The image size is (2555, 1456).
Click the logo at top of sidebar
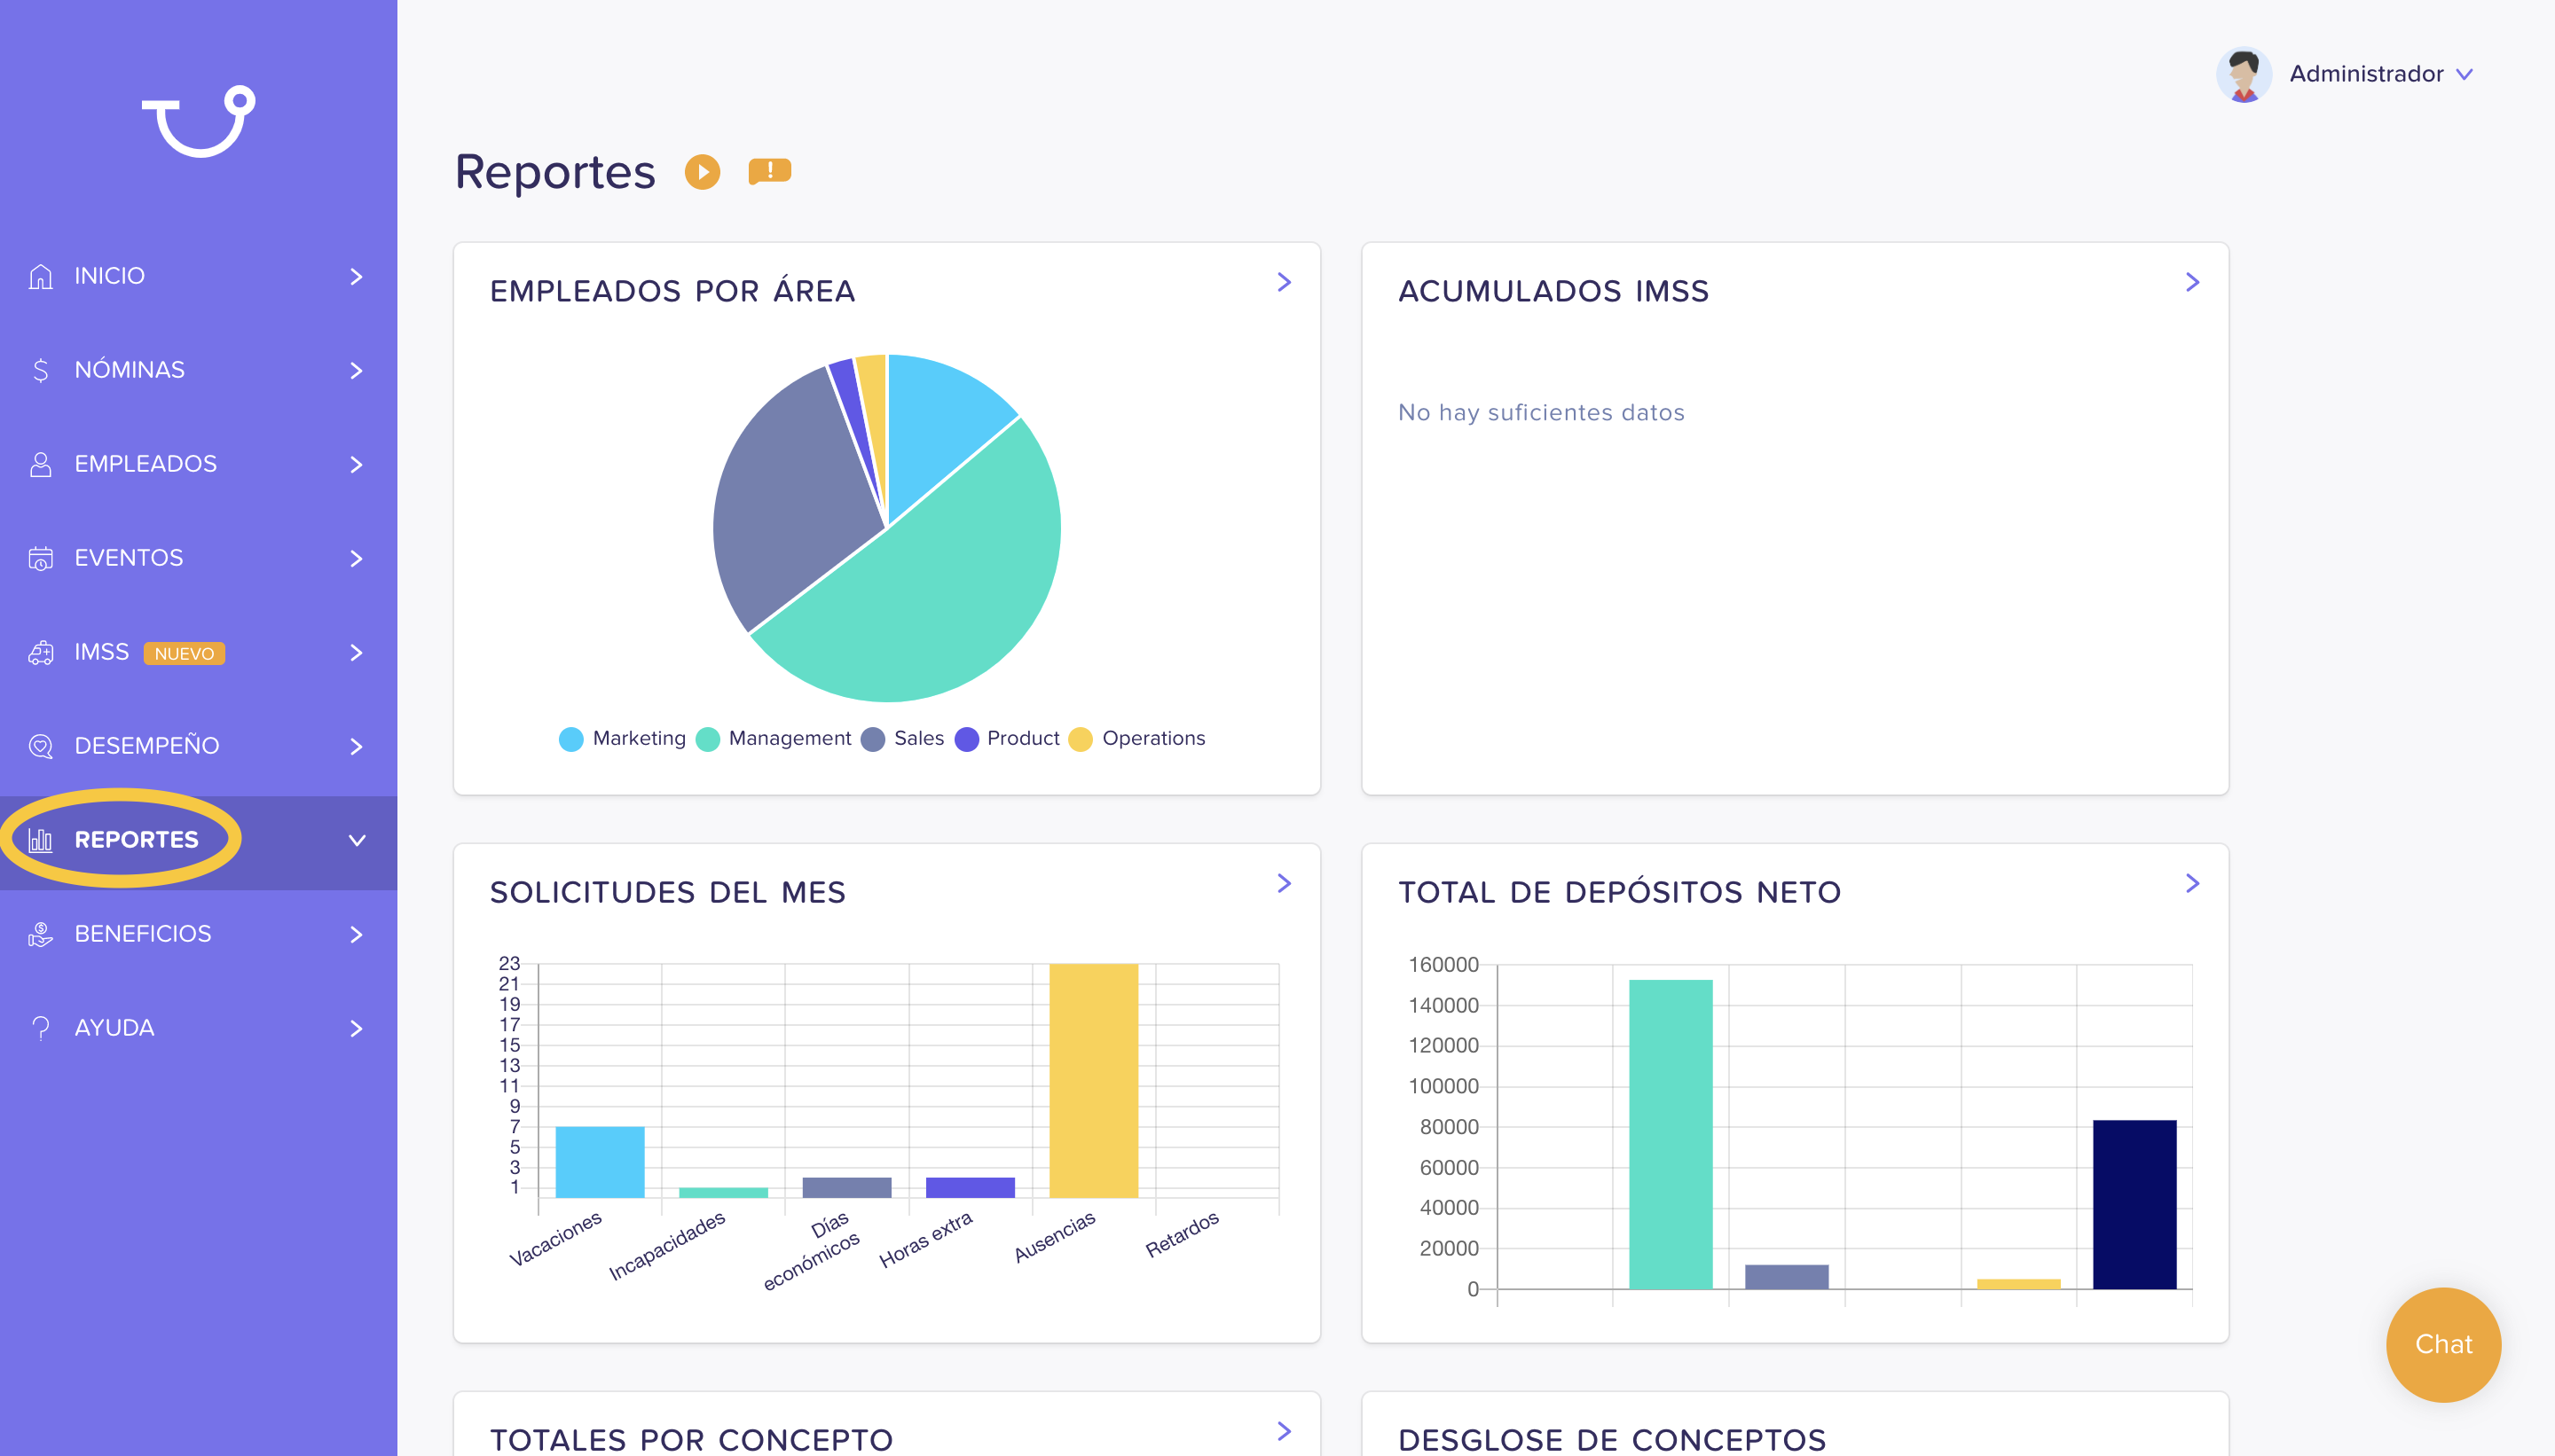(198, 121)
